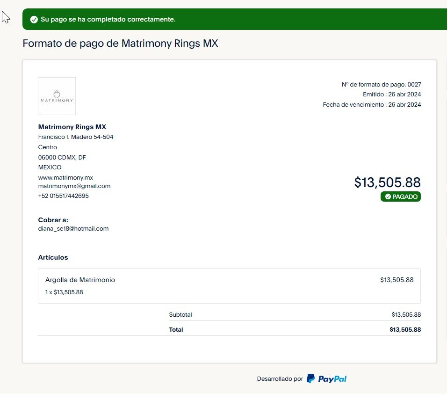Click the Matrimony logo thumbnail
This screenshot has height=400, width=447.
57,96
